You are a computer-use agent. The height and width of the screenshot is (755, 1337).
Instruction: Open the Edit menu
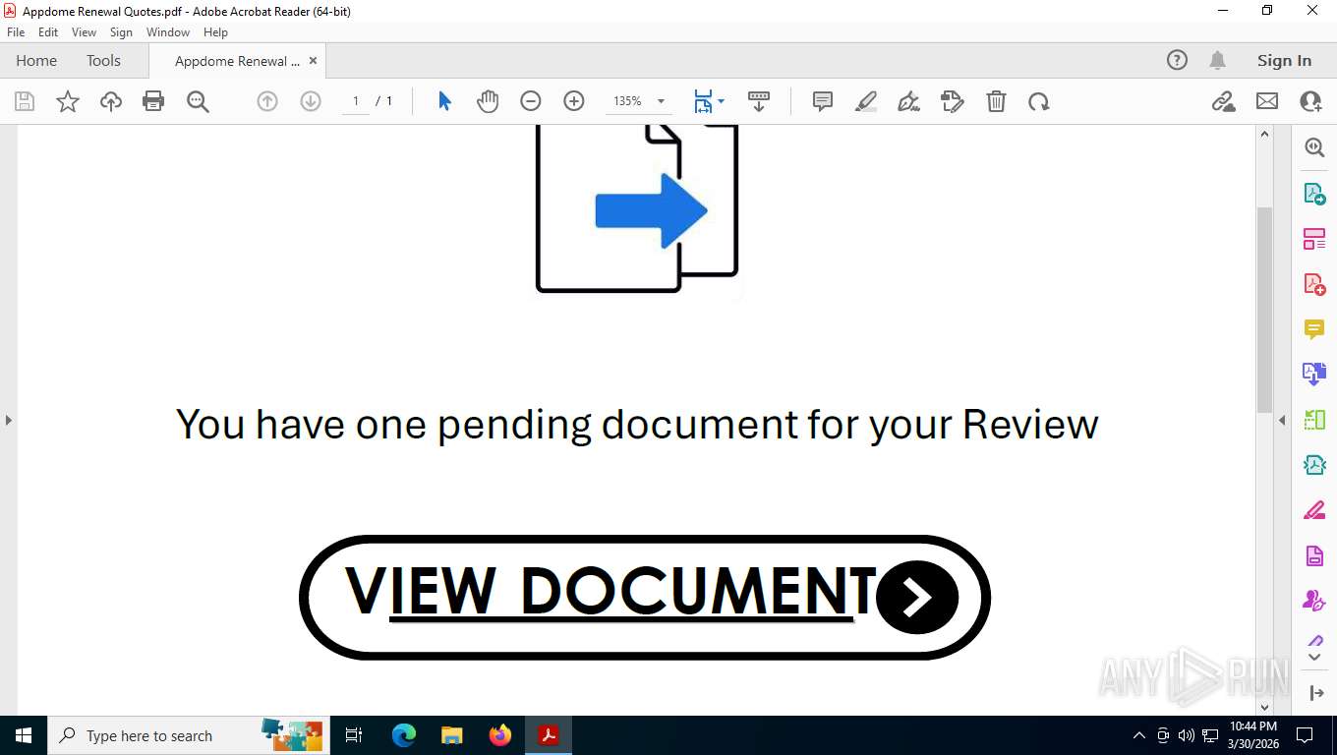tap(48, 32)
